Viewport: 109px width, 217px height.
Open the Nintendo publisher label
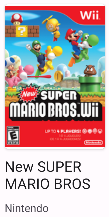[27, 208]
